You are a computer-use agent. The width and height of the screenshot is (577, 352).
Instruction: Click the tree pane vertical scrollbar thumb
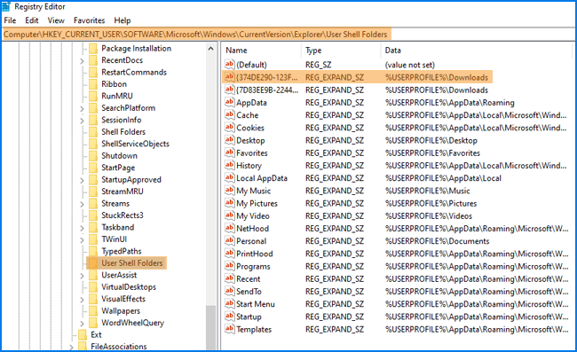(211, 327)
